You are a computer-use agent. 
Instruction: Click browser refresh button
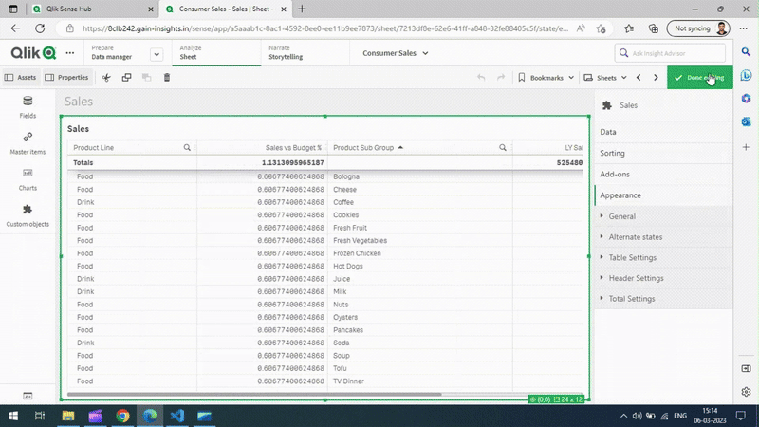(x=40, y=28)
